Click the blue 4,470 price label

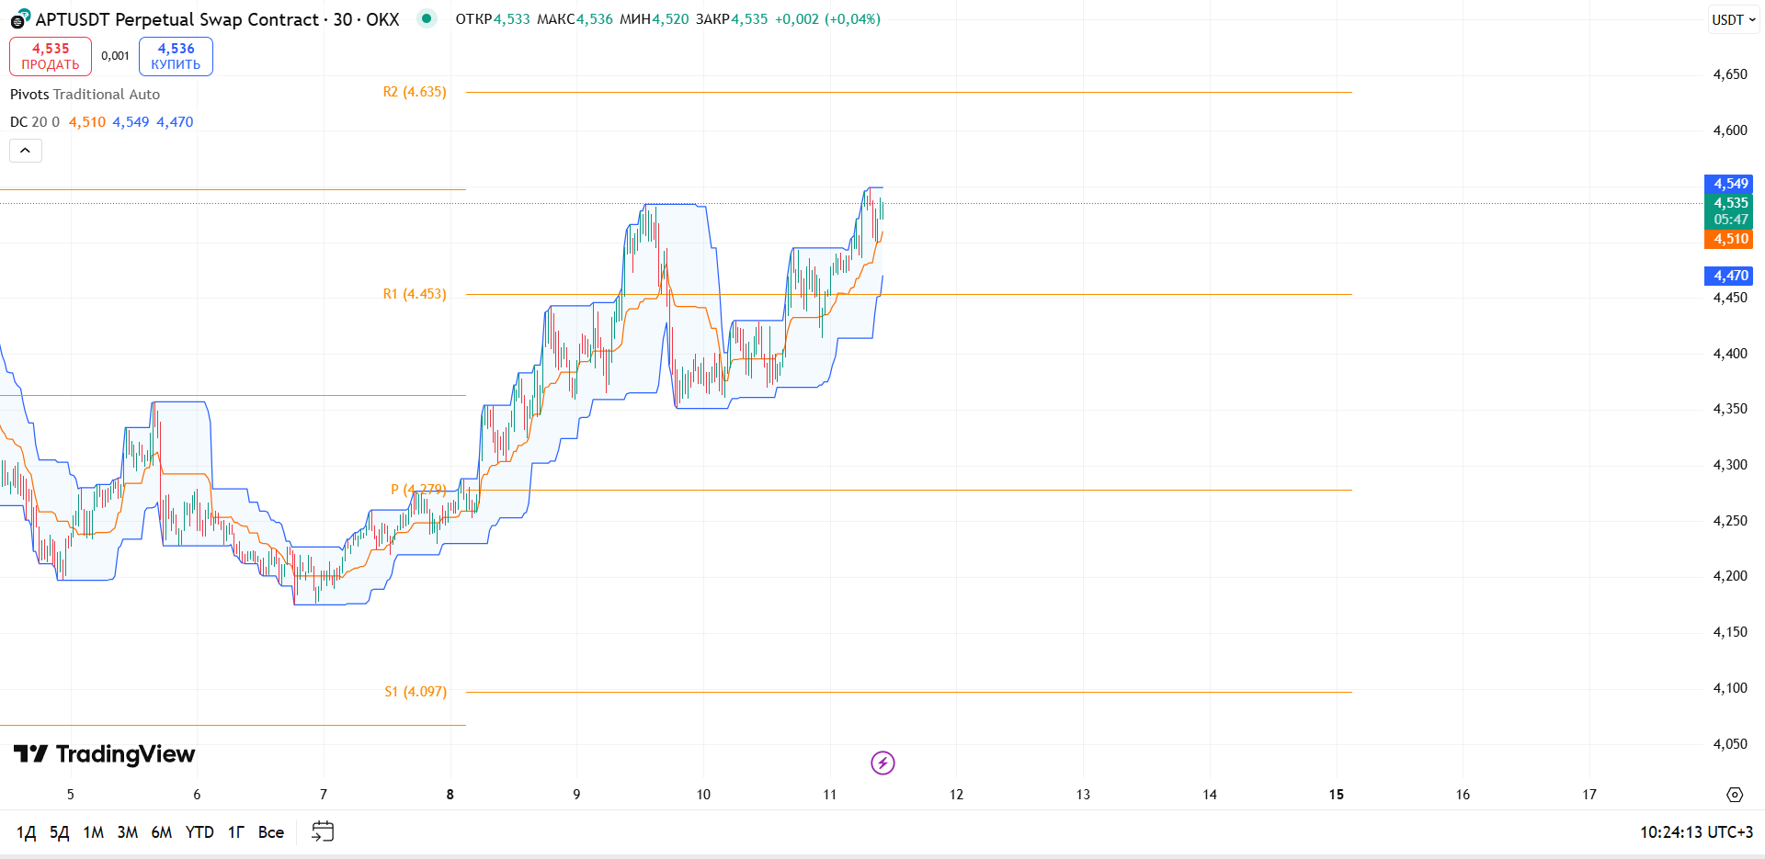tap(1728, 276)
